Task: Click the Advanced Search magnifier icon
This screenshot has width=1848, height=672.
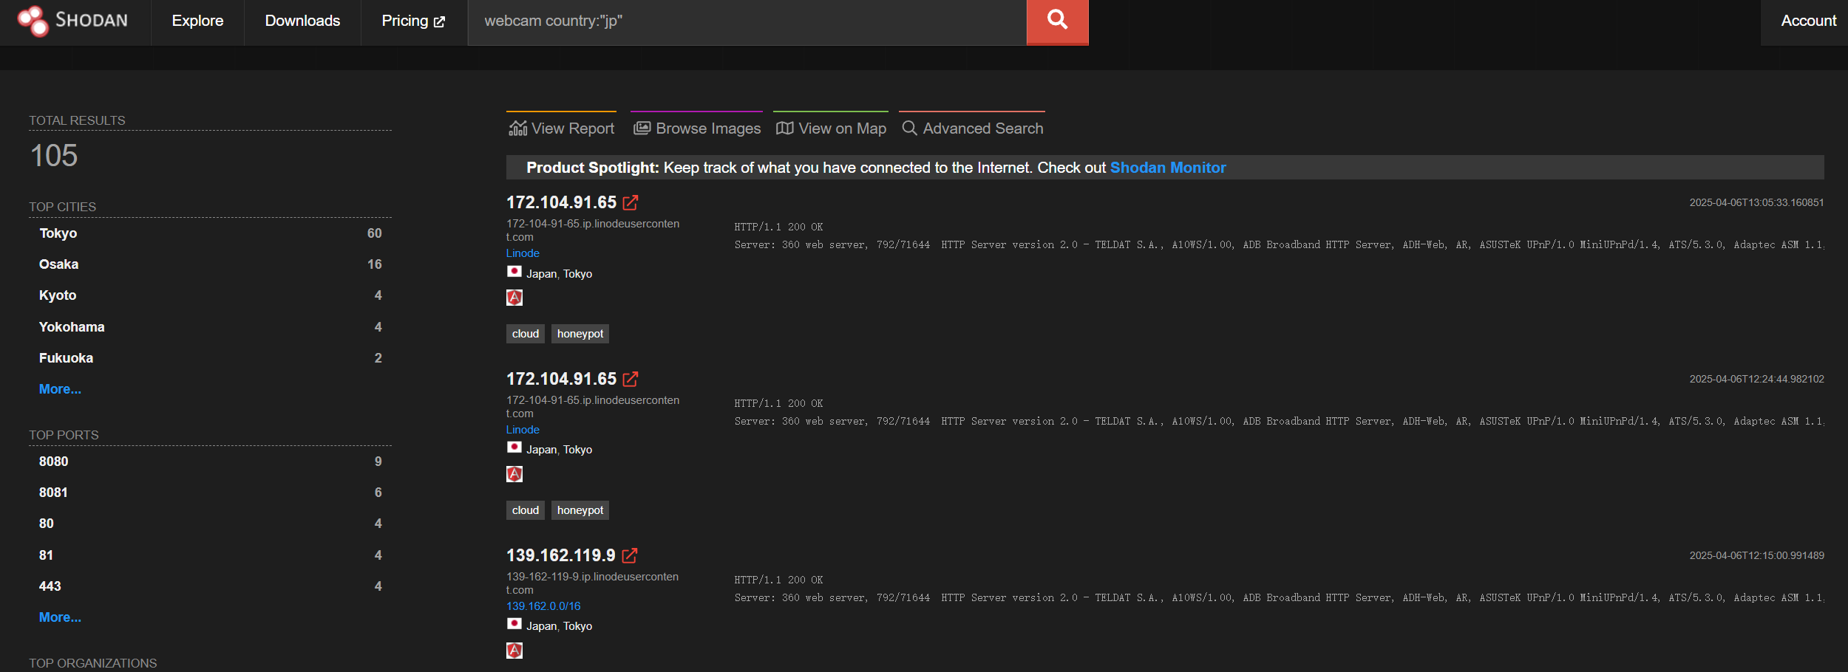Action: point(910,128)
